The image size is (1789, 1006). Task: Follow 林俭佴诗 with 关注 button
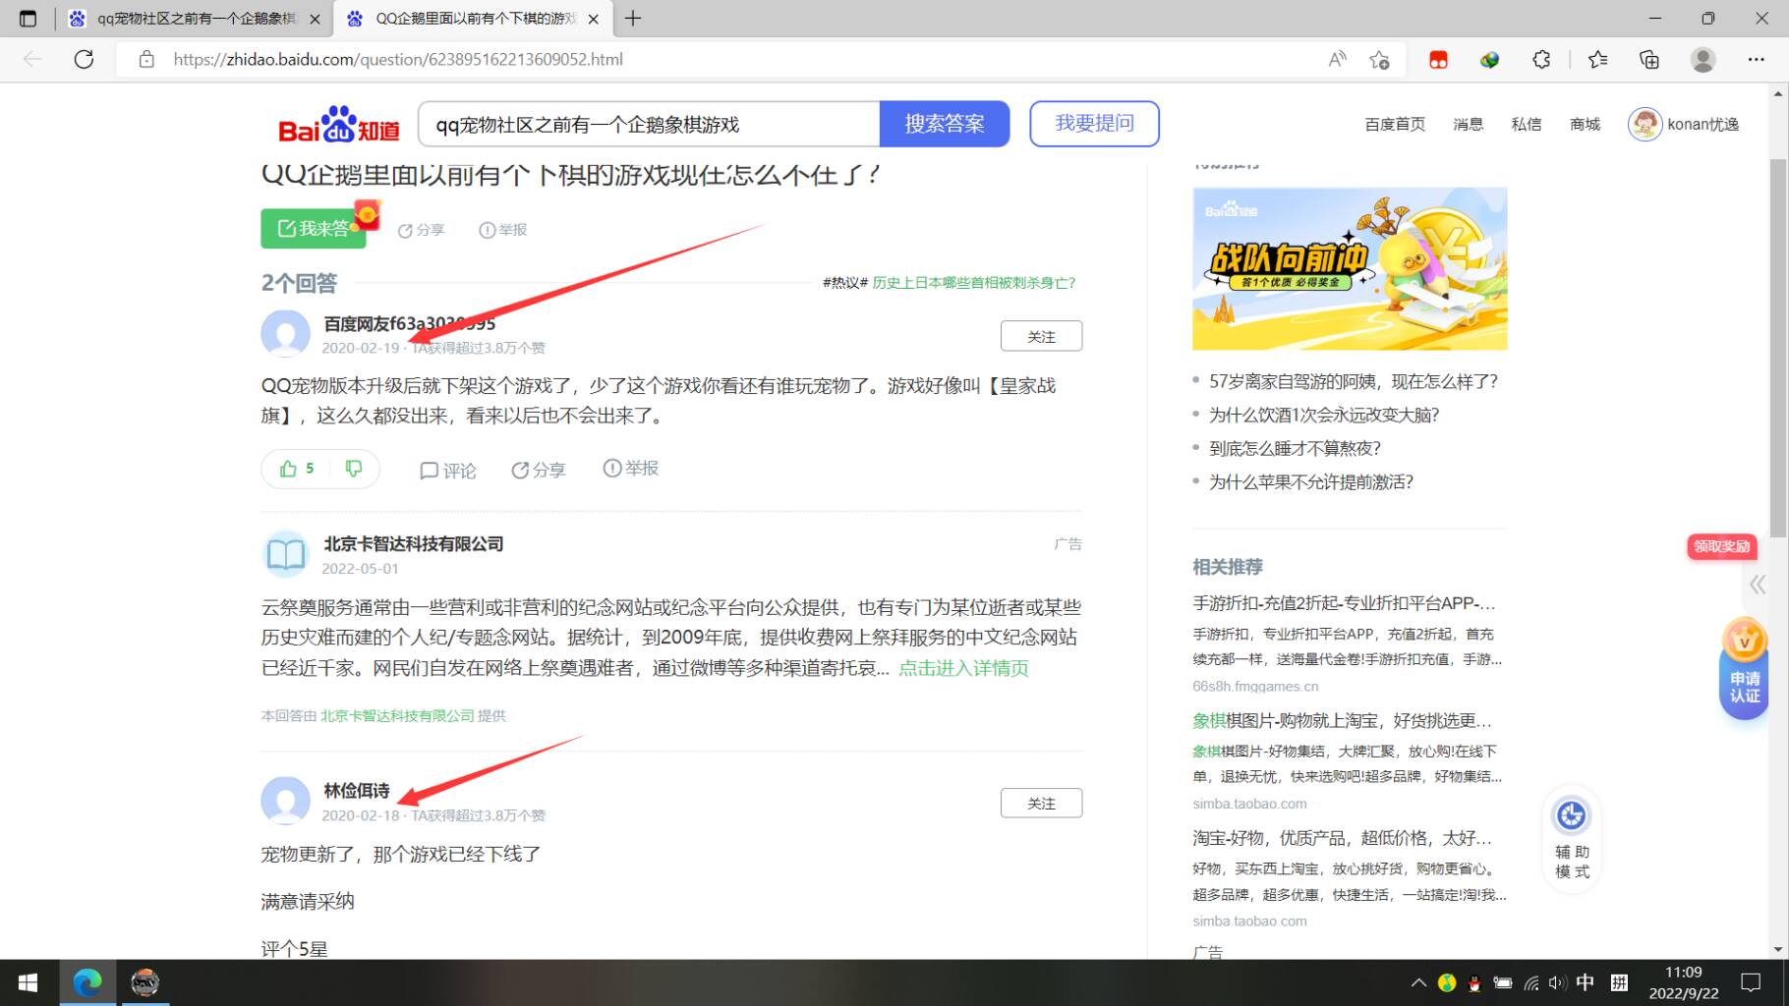click(x=1041, y=803)
